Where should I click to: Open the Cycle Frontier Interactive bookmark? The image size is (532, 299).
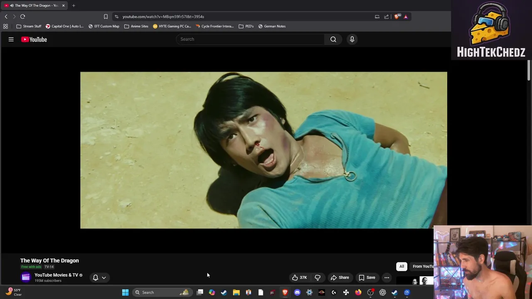[215, 26]
